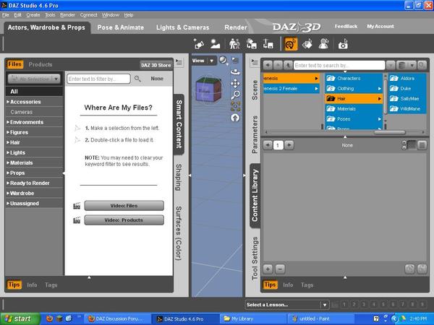Open the viewport options menu icon
The height and width of the screenshot is (325, 434).
coord(235,60)
